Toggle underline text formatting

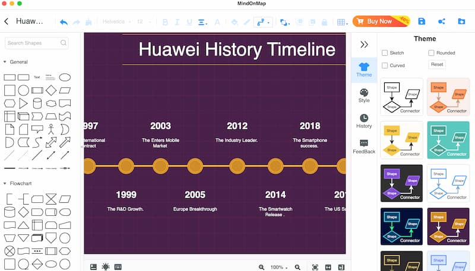(x=189, y=22)
